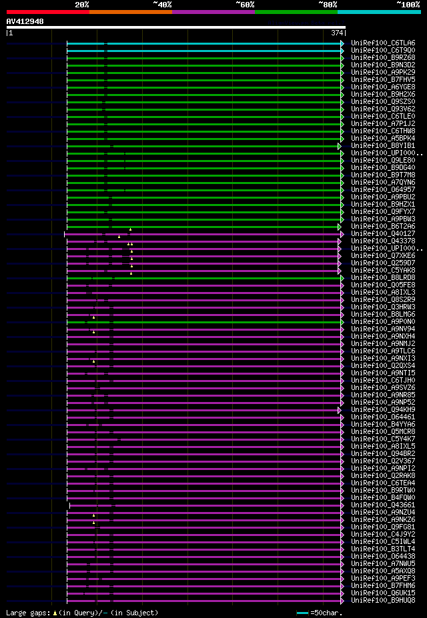
Task: Click the cyan 50char scale bar legend
Action: pos(302,613)
